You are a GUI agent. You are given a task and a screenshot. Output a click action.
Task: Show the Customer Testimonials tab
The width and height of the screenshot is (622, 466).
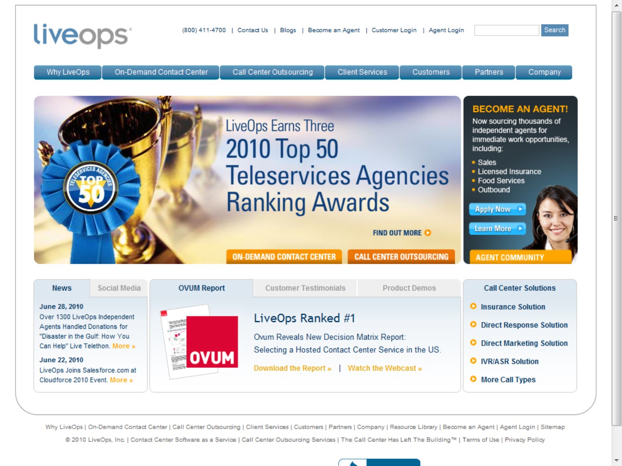305,288
